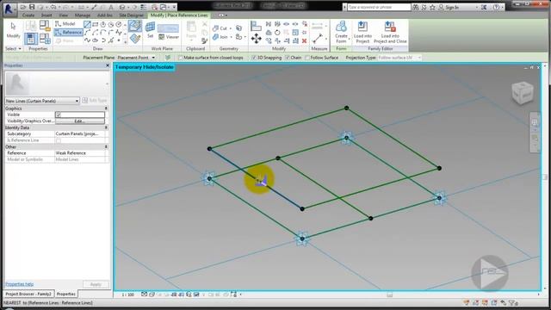Click the ViewCube in the 3D view
Image resolution: width=551 pixels, height=310 pixels.
(523, 93)
